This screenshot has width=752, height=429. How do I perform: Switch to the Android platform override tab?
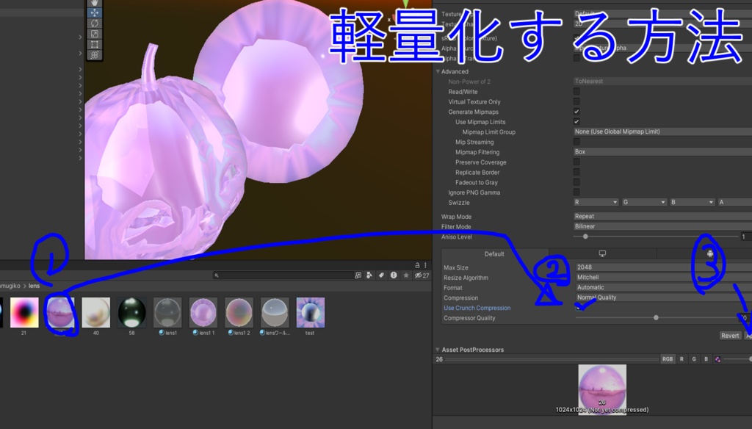coord(709,253)
